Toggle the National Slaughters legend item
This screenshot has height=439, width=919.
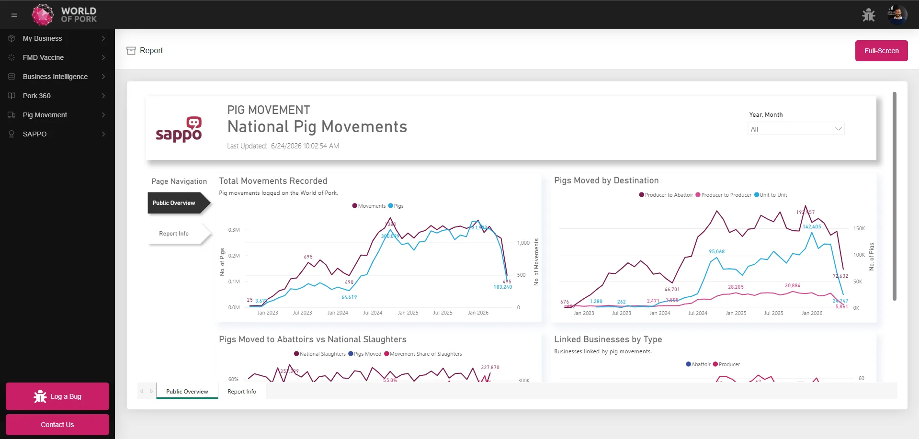click(319, 354)
